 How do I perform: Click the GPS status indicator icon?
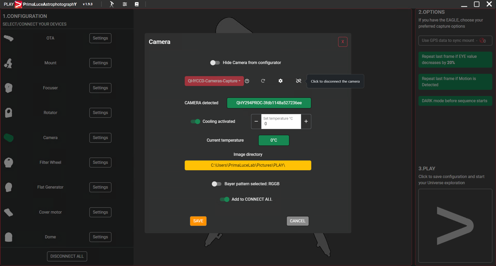[x=482, y=41]
